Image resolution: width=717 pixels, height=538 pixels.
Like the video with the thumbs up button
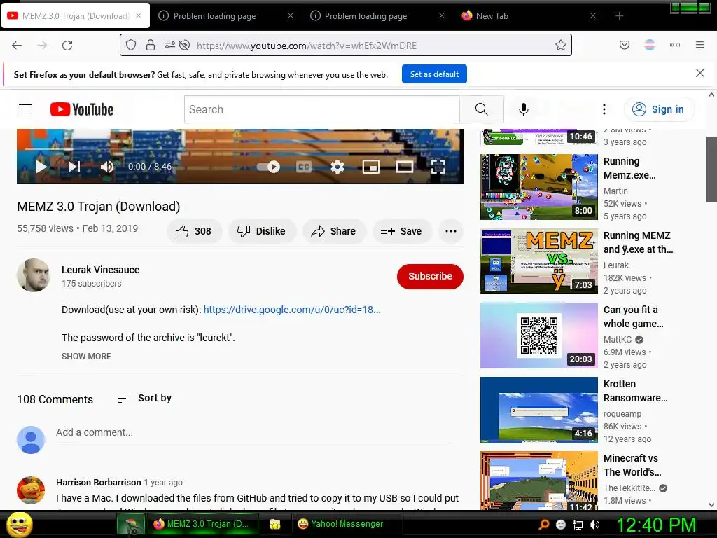195,231
